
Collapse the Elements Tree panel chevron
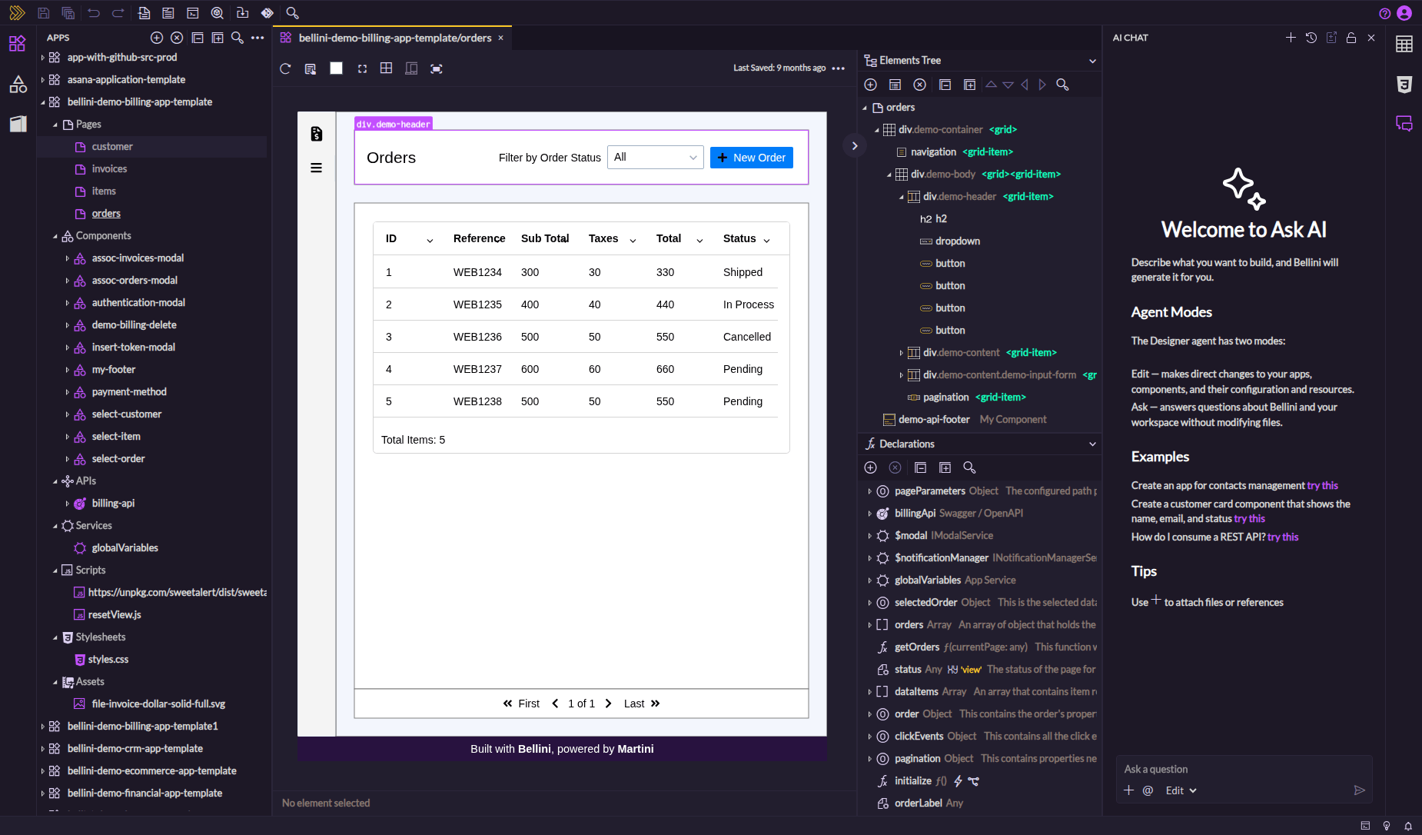coord(1092,61)
